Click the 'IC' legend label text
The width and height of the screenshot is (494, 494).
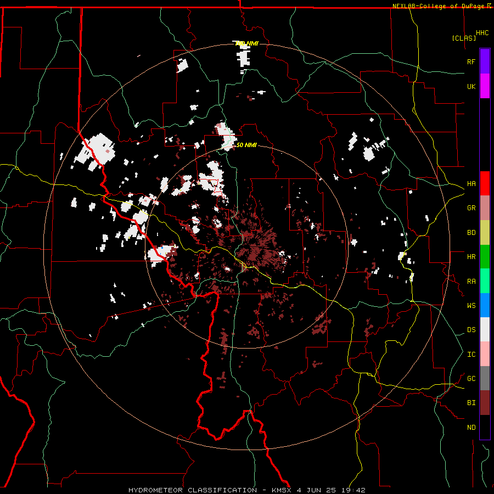pyautogui.click(x=471, y=355)
